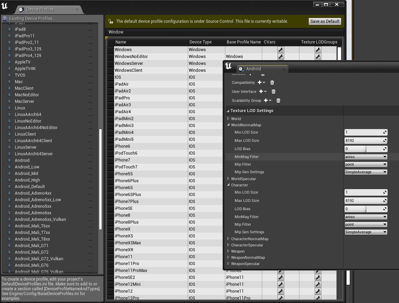Pin the Android_Low profile
This screenshot has height=303, width=399.
tap(9, 167)
